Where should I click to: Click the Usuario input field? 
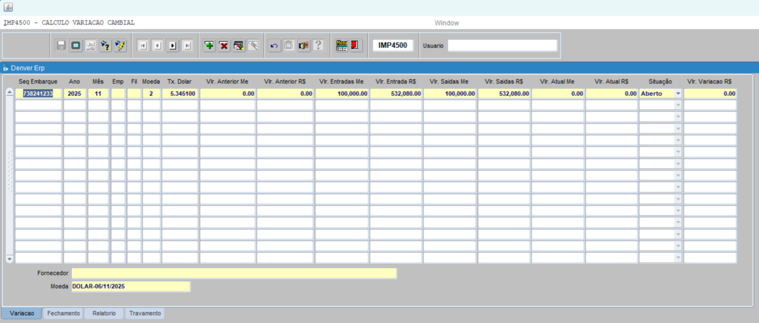502,46
